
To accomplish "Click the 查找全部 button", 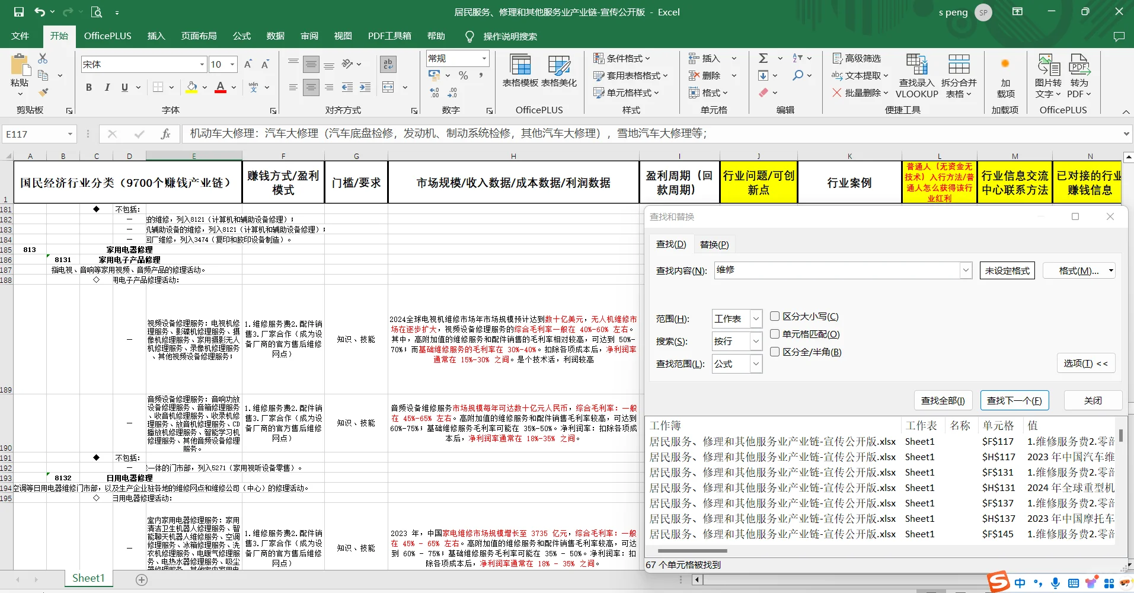I will 943,400.
